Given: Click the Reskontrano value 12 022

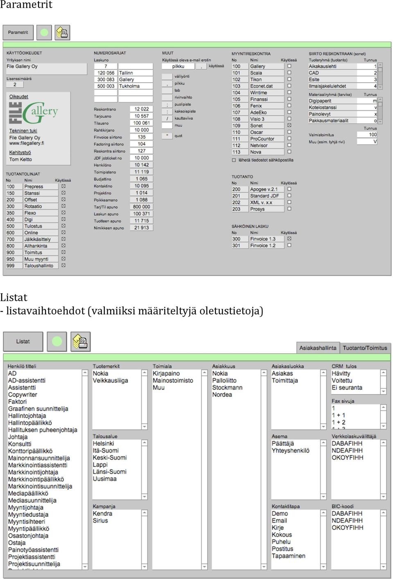Looking at the screenshot, I should (142, 109).
